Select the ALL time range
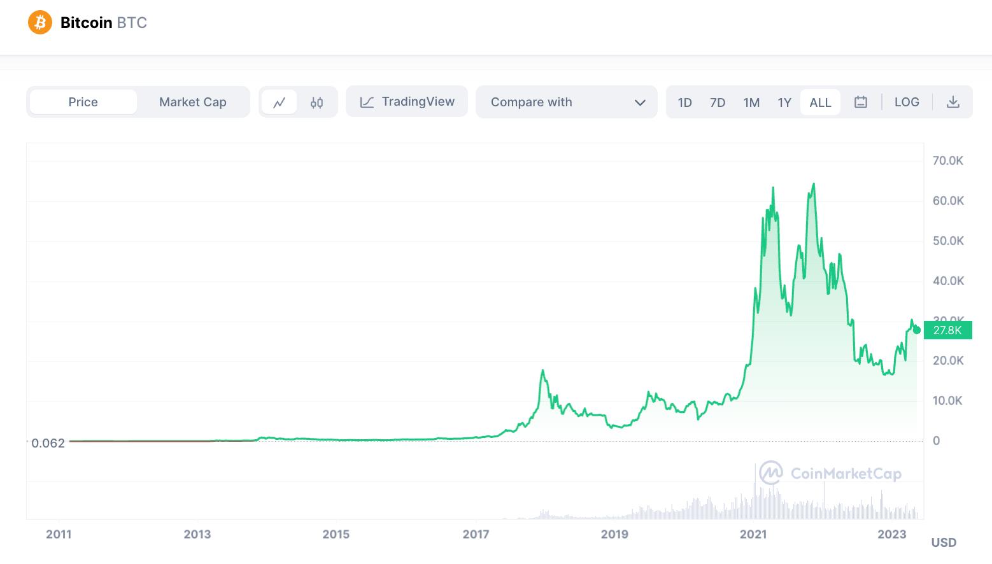The image size is (992, 564). click(820, 102)
